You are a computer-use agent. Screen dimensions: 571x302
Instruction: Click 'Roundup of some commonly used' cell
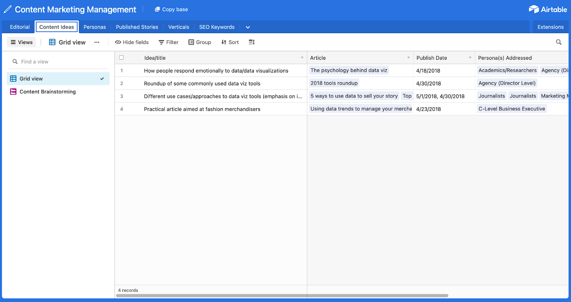[202, 83]
